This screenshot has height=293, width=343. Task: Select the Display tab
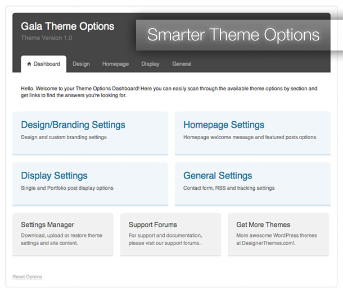pos(150,64)
